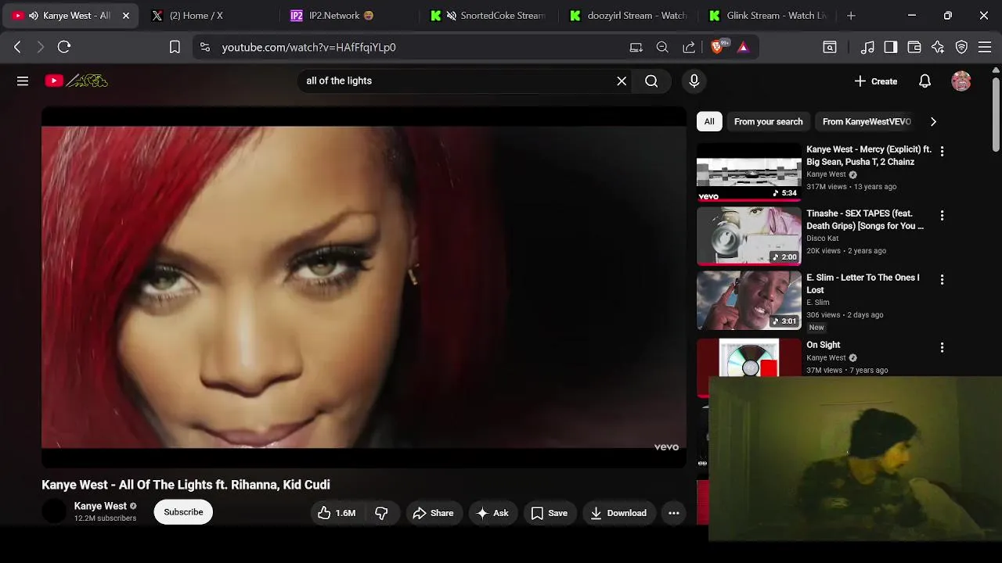Click the Share button
Viewport: 1002px width, 563px height.
(x=433, y=513)
